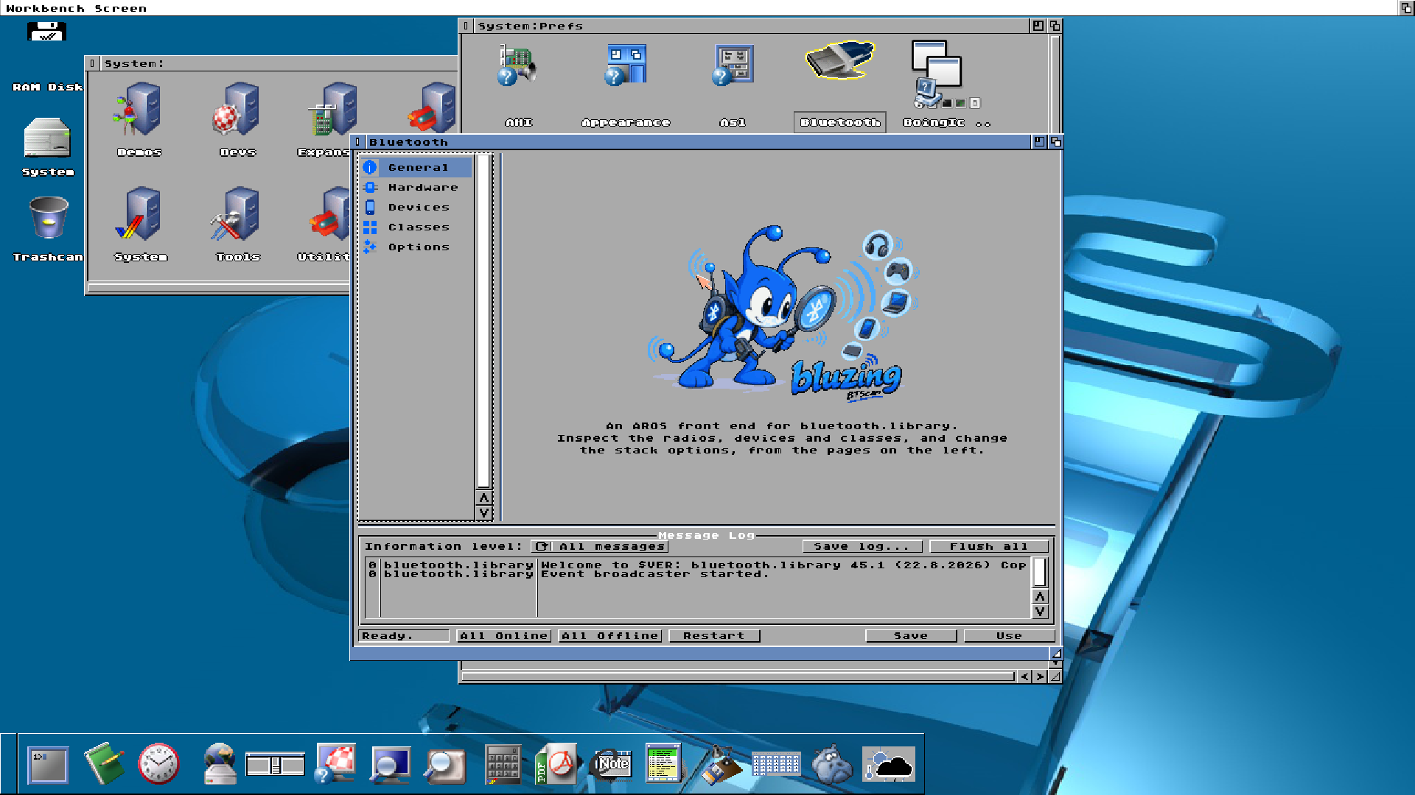Open the BoingIconBar preferences icon

(947, 74)
